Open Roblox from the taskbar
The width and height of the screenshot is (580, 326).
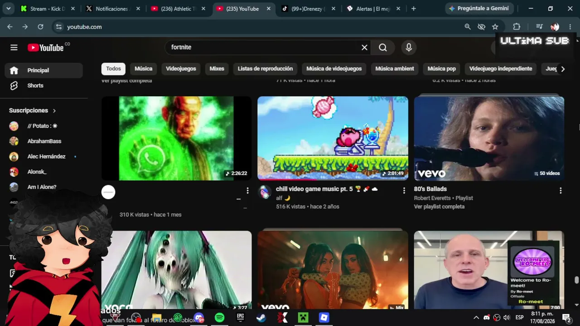pos(324,317)
